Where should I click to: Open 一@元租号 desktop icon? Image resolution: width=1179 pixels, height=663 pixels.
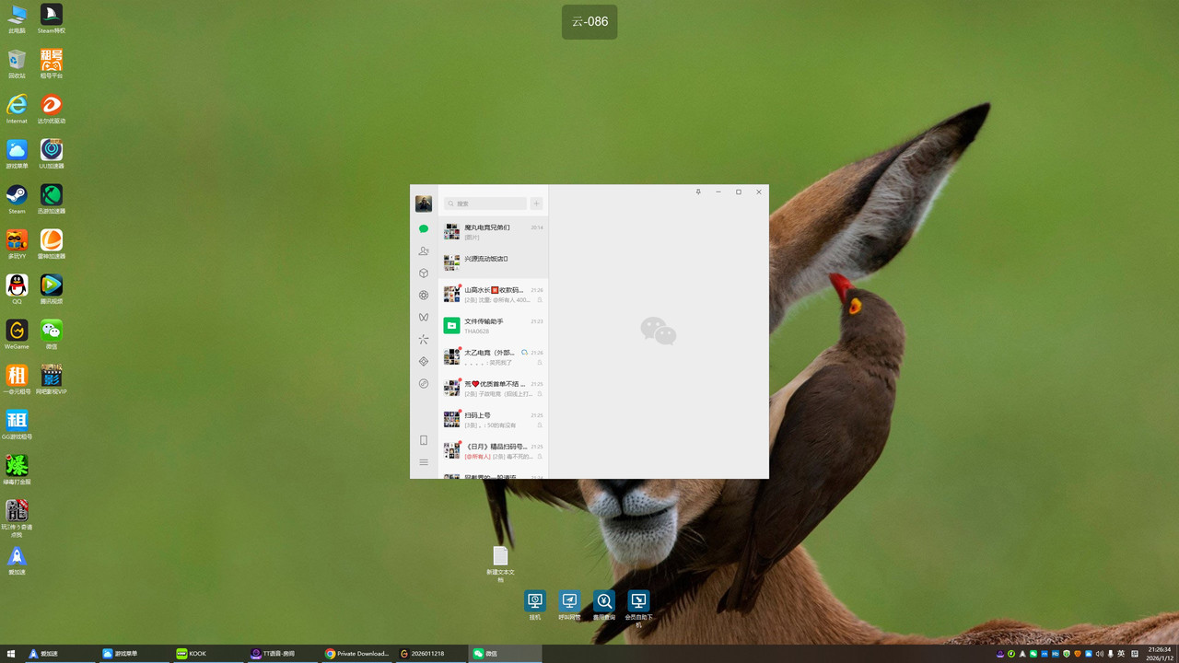[x=17, y=379]
